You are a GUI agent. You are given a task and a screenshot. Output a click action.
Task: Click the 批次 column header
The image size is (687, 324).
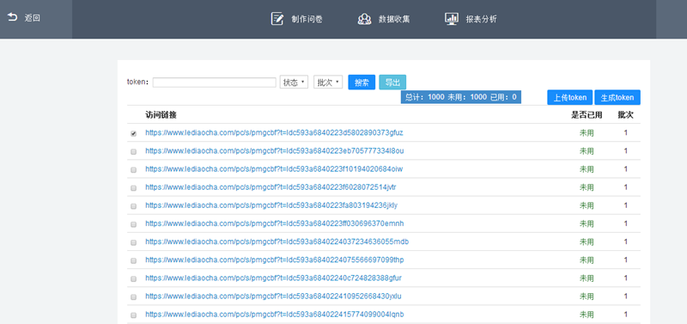(625, 115)
